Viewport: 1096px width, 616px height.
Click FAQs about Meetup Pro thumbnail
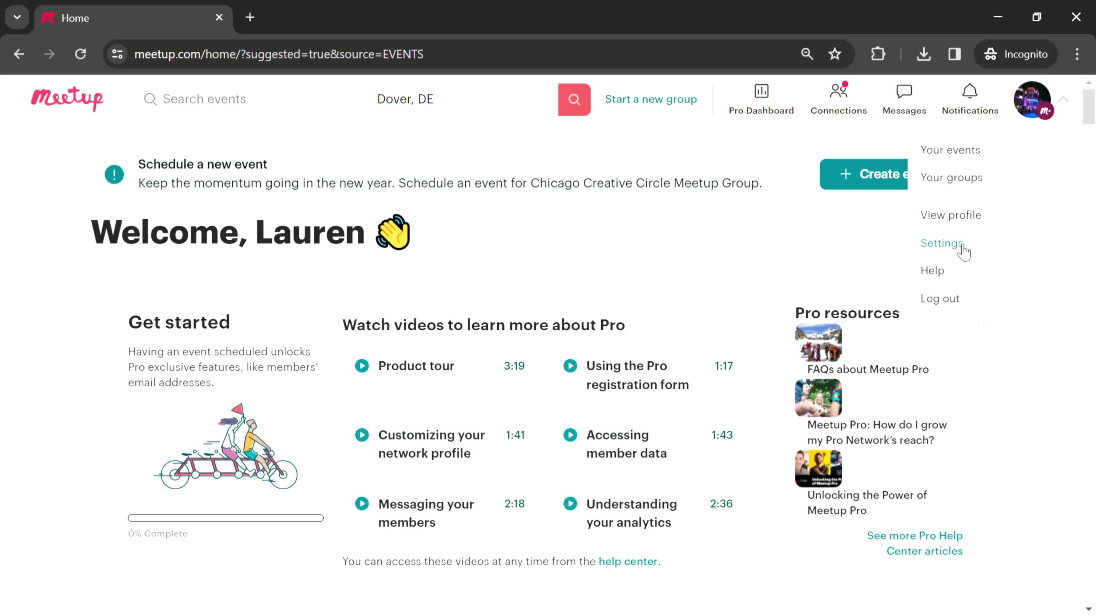(818, 343)
